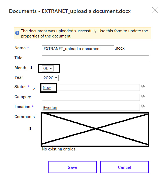Close the Documents dialog with the X
The height and width of the screenshot is (189, 163).
155,10
